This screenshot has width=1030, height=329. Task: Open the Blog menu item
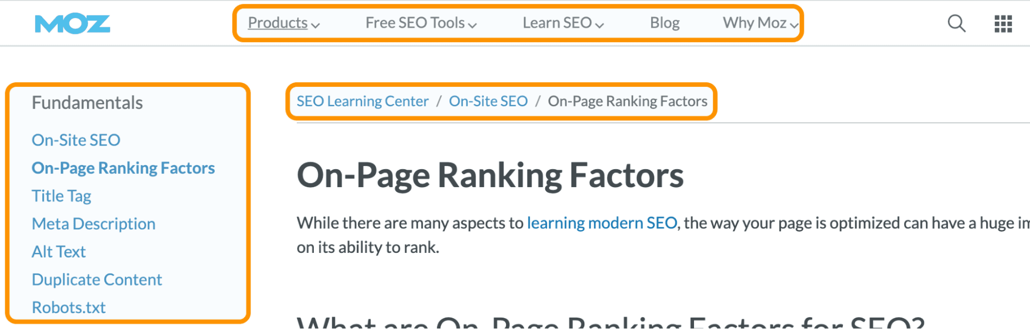[x=665, y=23]
